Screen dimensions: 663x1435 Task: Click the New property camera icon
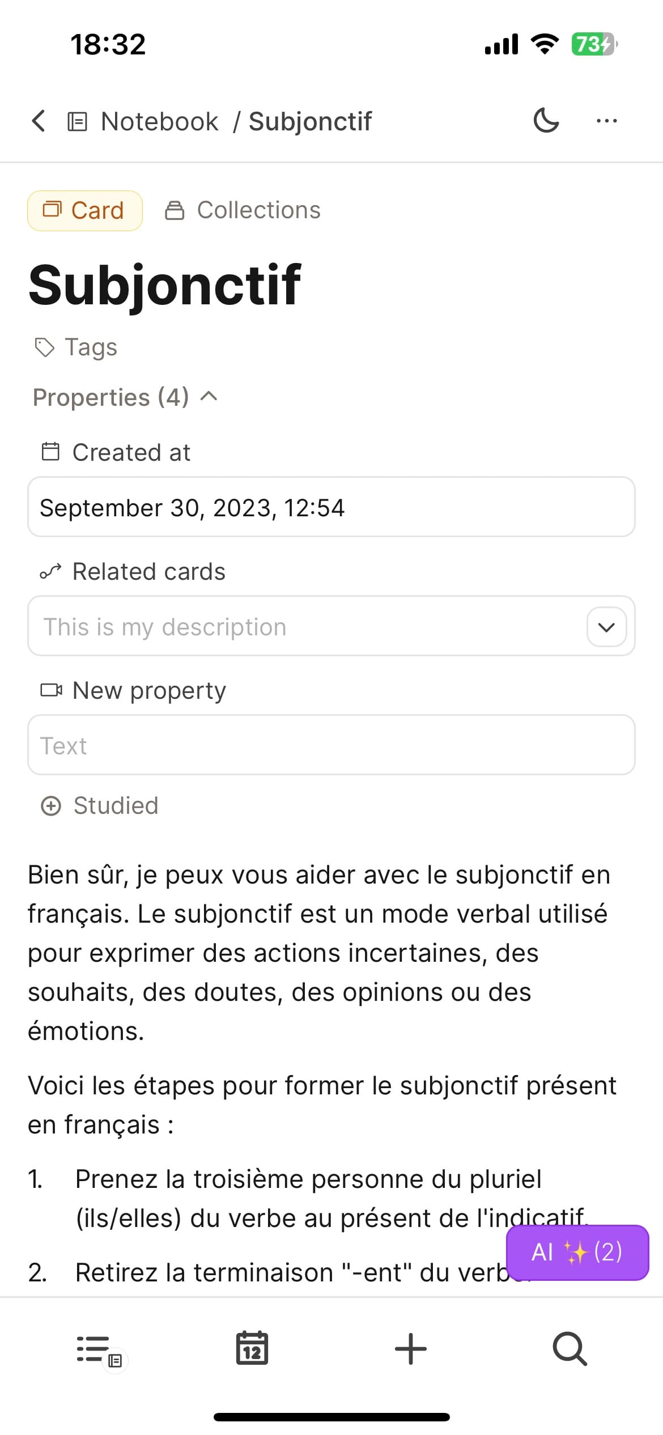tap(51, 690)
